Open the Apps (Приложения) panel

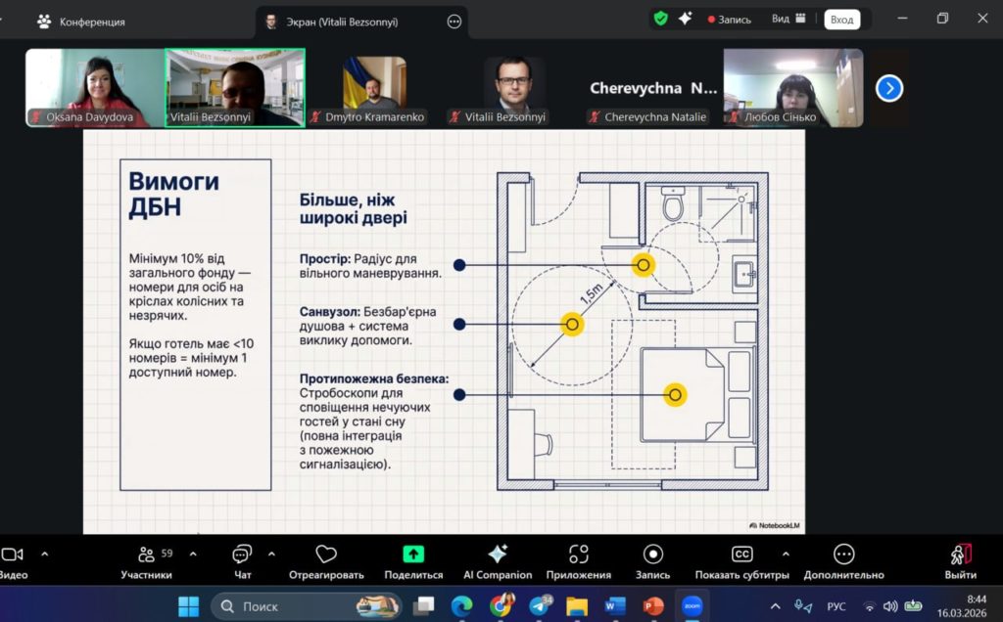(578, 555)
